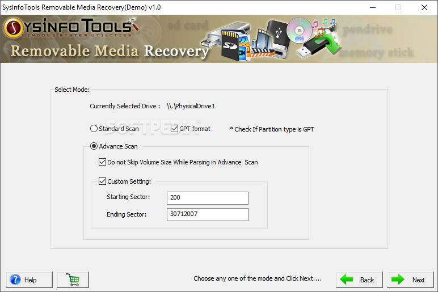Open the shopping cart purchase button
The height and width of the screenshot is (292, 438).
click(73, 280)
